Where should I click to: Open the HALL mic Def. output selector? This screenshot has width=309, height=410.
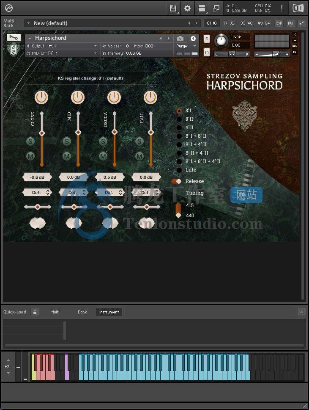click(x=146, y=192)
